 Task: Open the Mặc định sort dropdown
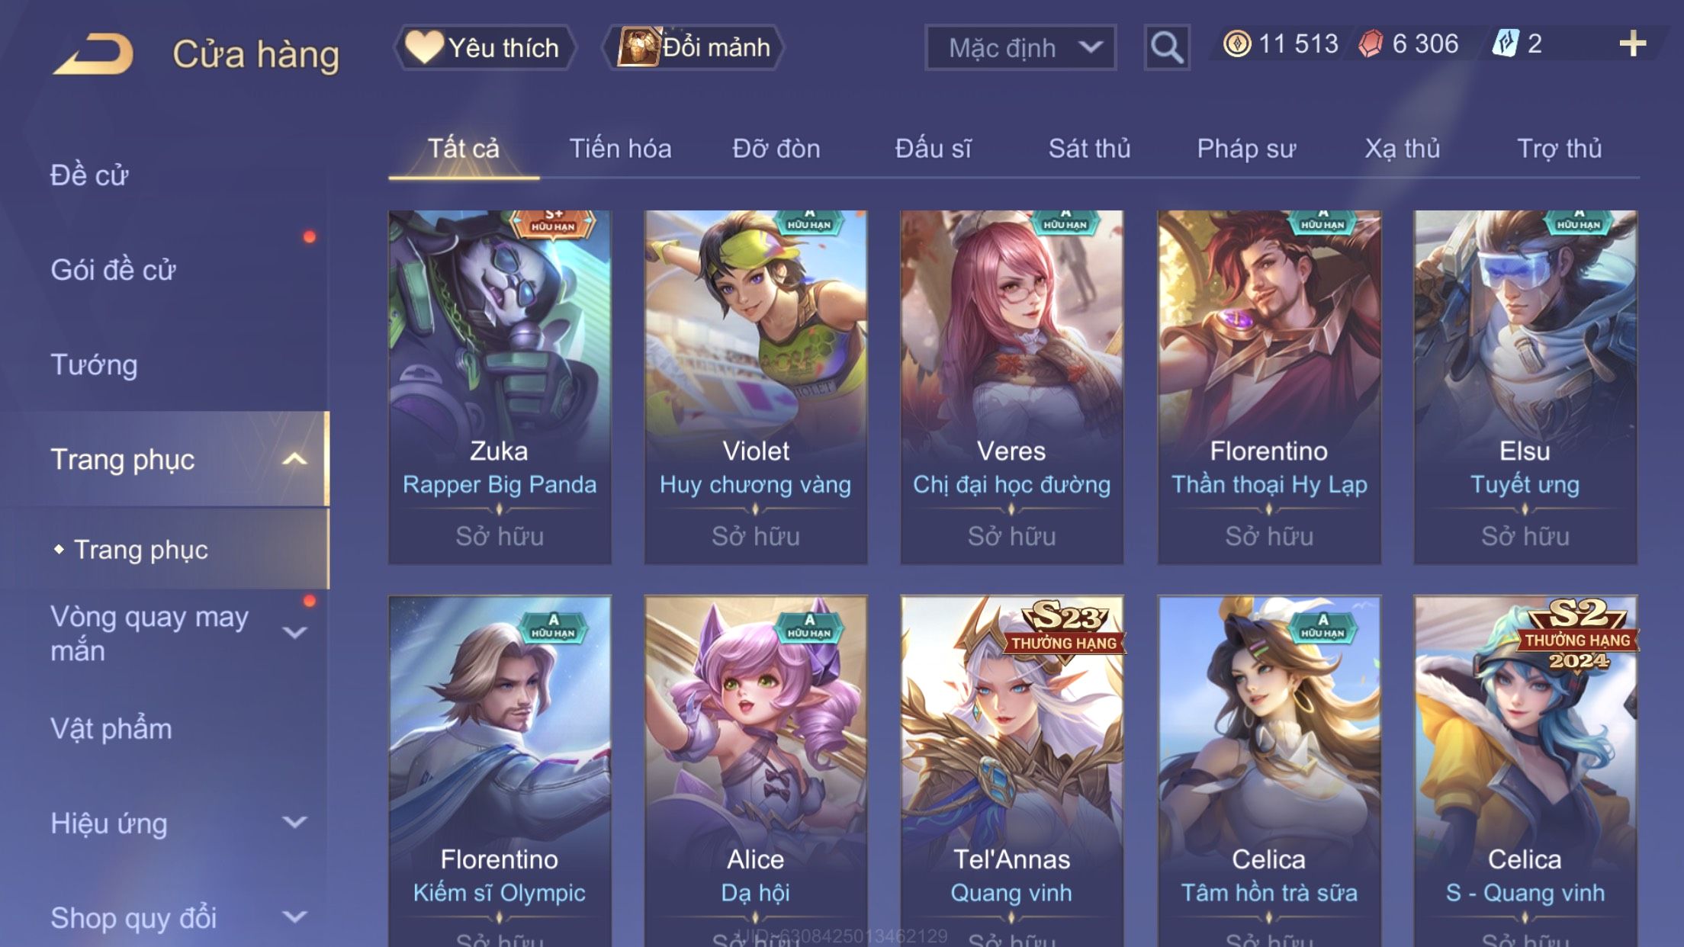click(1020, 47)
